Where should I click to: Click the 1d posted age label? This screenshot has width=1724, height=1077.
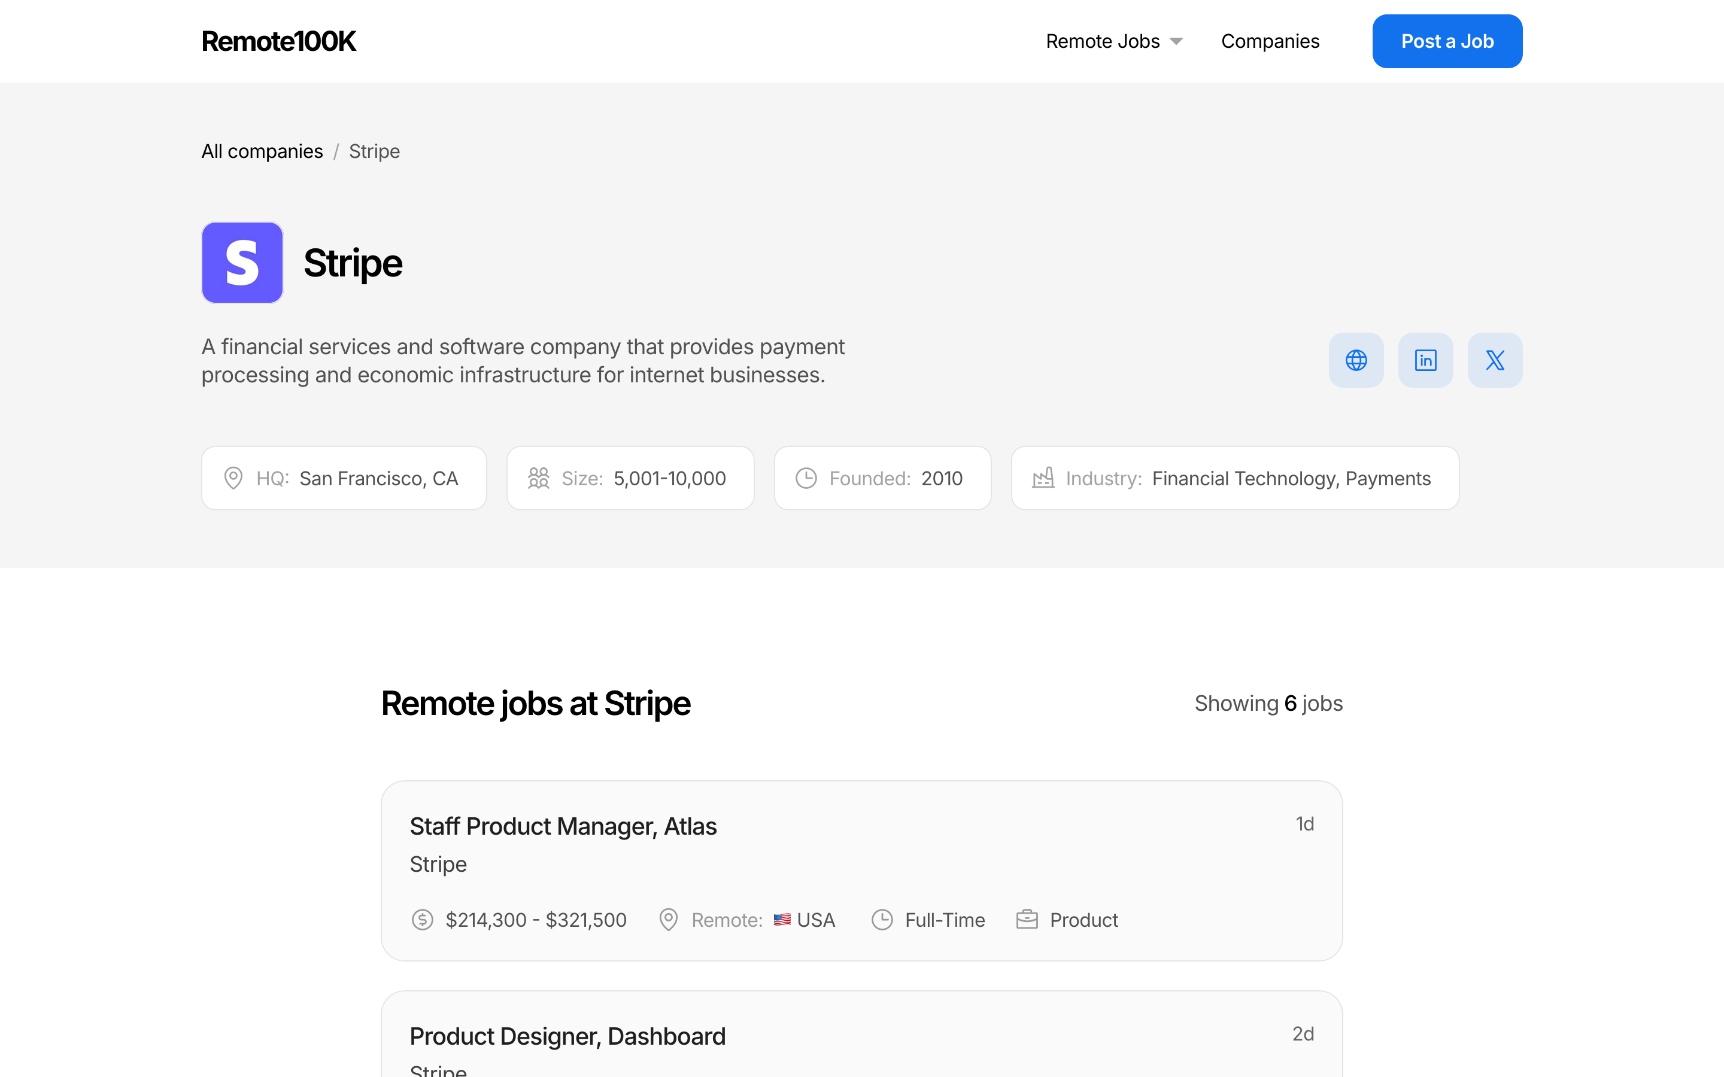click(x=1304, y=824)
